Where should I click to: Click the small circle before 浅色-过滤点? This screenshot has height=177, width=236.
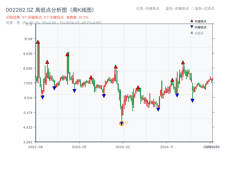(193, 9)
